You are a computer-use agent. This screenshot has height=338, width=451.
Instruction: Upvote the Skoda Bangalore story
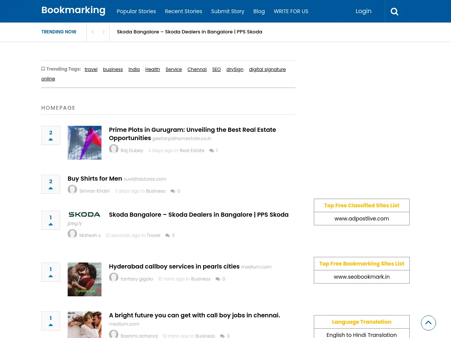click(51, 224)
